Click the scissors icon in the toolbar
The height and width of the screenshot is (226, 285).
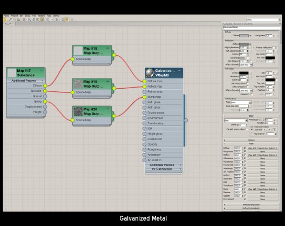click(x=57, y=19)
